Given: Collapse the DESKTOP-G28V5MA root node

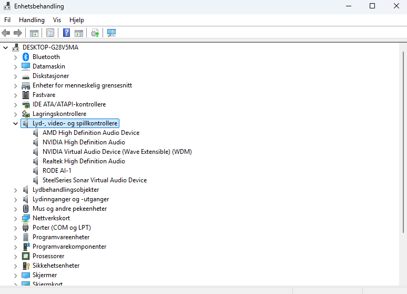Looking at the screenshot, I should coord(5,47).
